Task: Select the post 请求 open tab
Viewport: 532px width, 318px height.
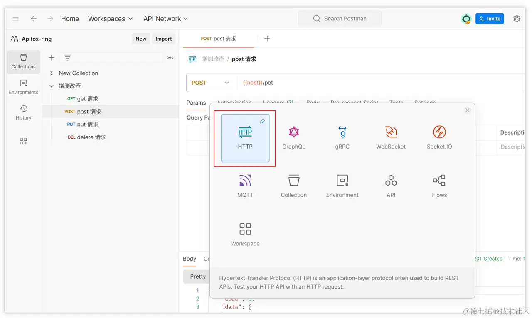Action: point(218,39)
